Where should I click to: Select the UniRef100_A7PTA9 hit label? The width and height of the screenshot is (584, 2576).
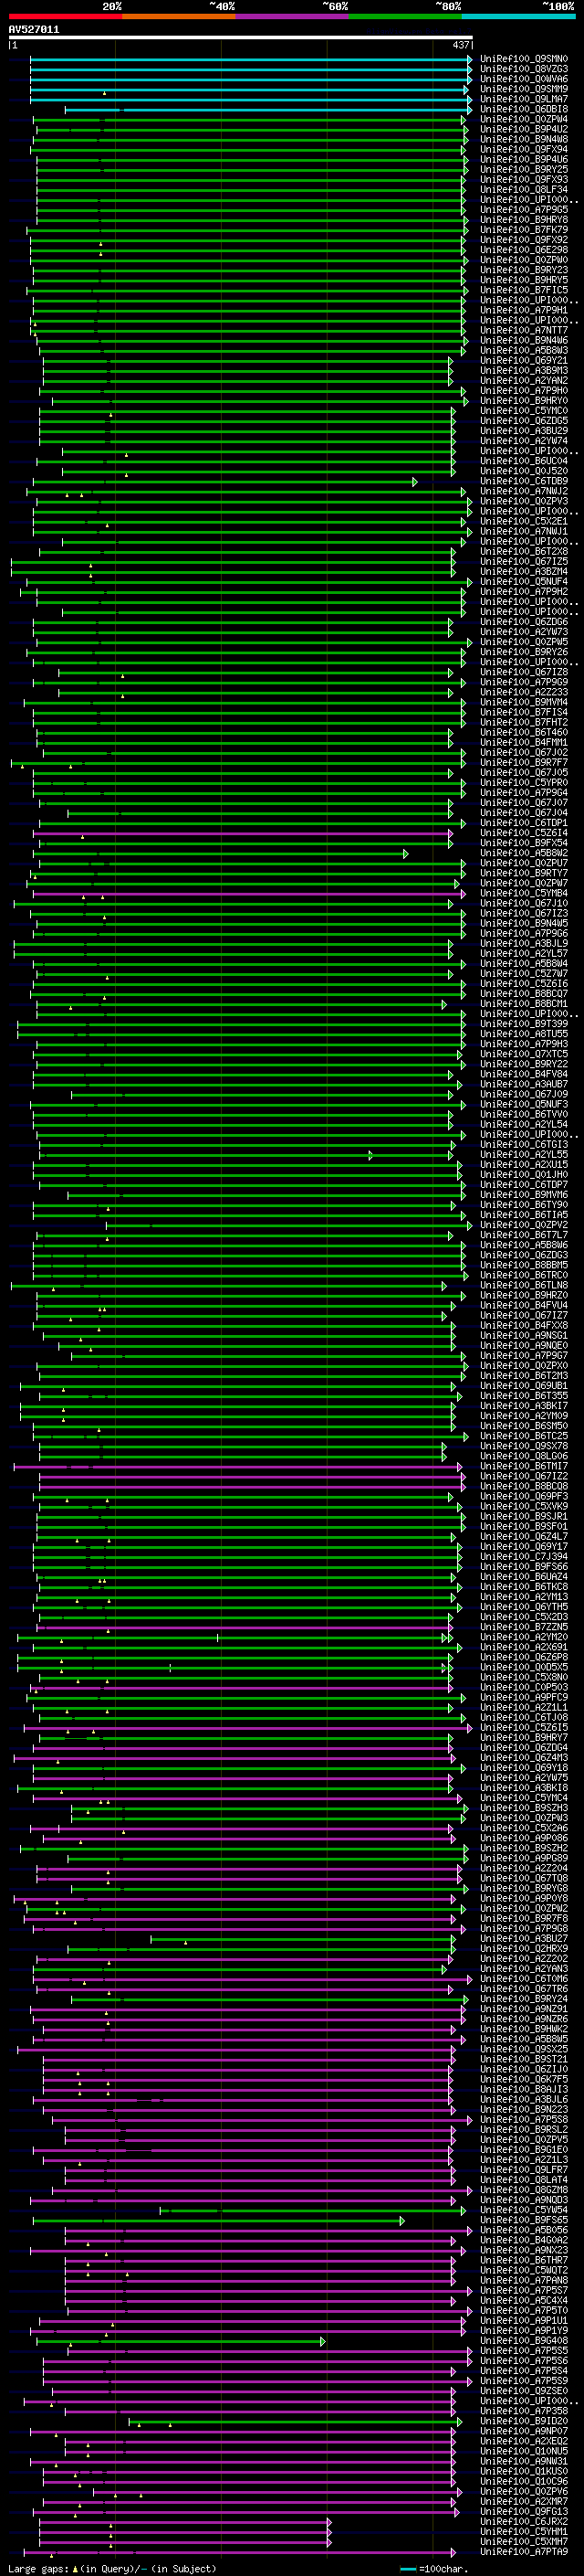pos(524,2551)
